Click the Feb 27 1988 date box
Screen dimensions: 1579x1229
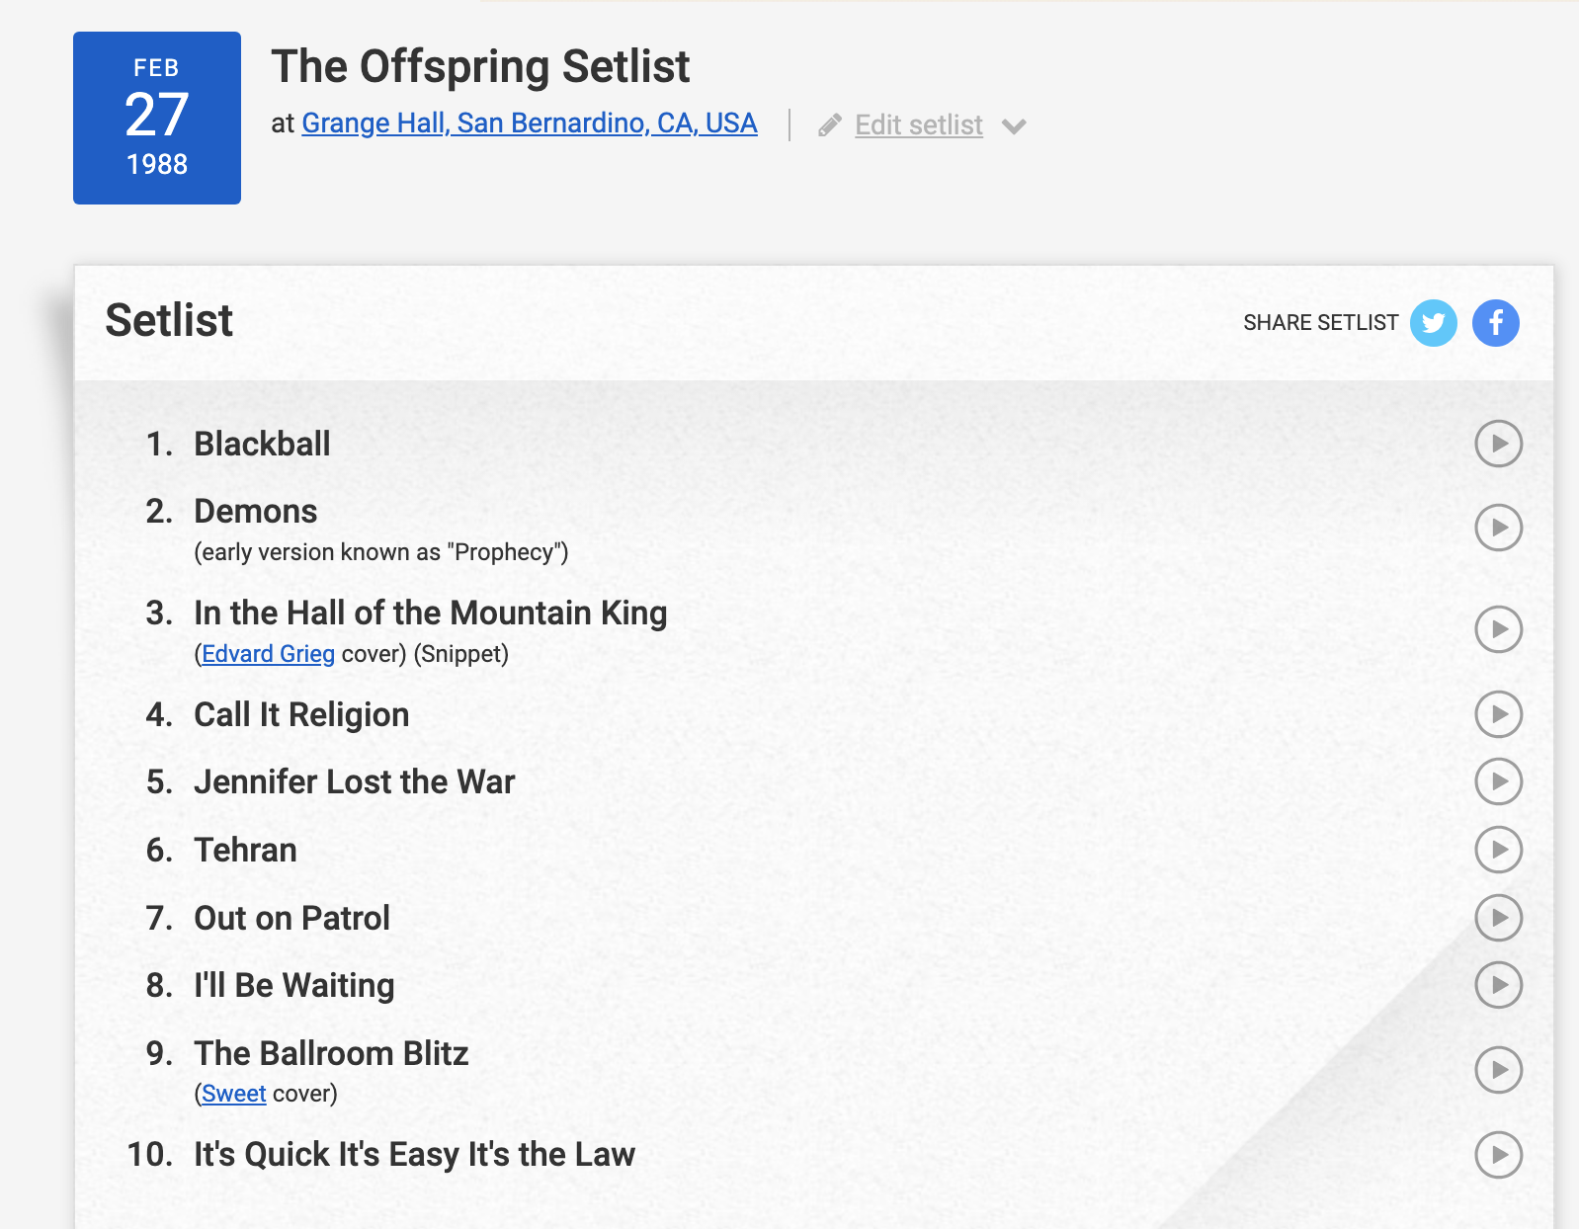157,118
